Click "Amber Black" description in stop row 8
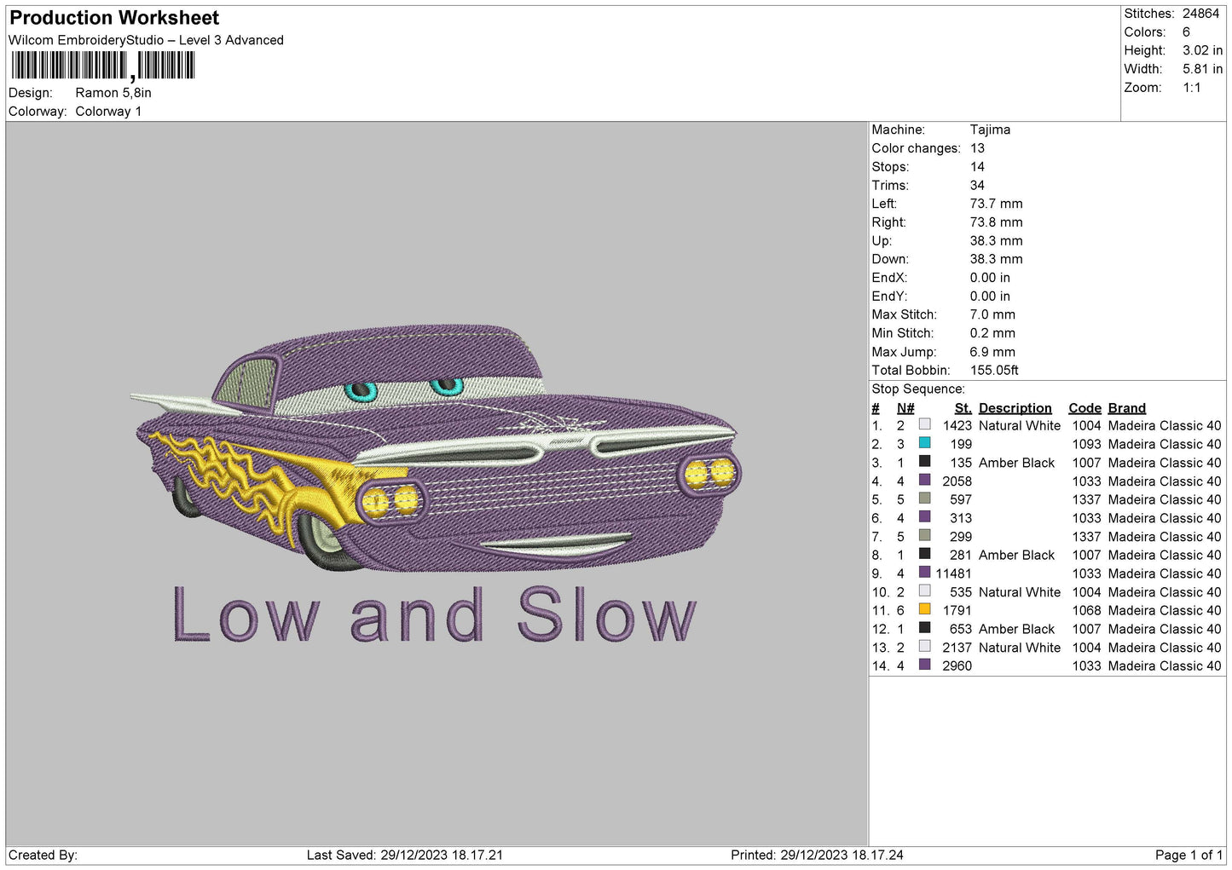Screen dimensions: 1232x870 (x=1016, y=555)
